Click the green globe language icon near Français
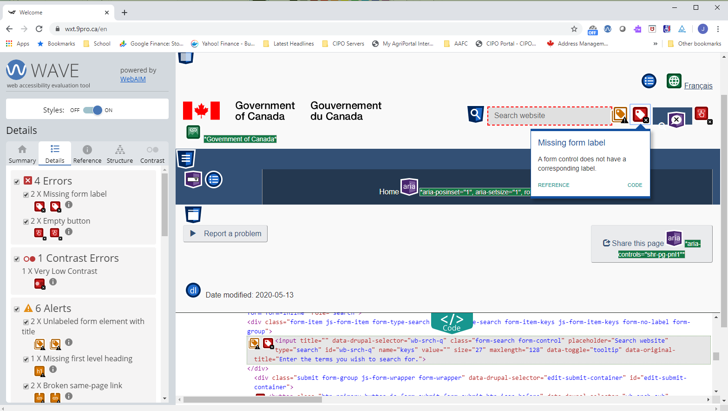The height and width of the screenshot is (411, 728). pos(674,81)
